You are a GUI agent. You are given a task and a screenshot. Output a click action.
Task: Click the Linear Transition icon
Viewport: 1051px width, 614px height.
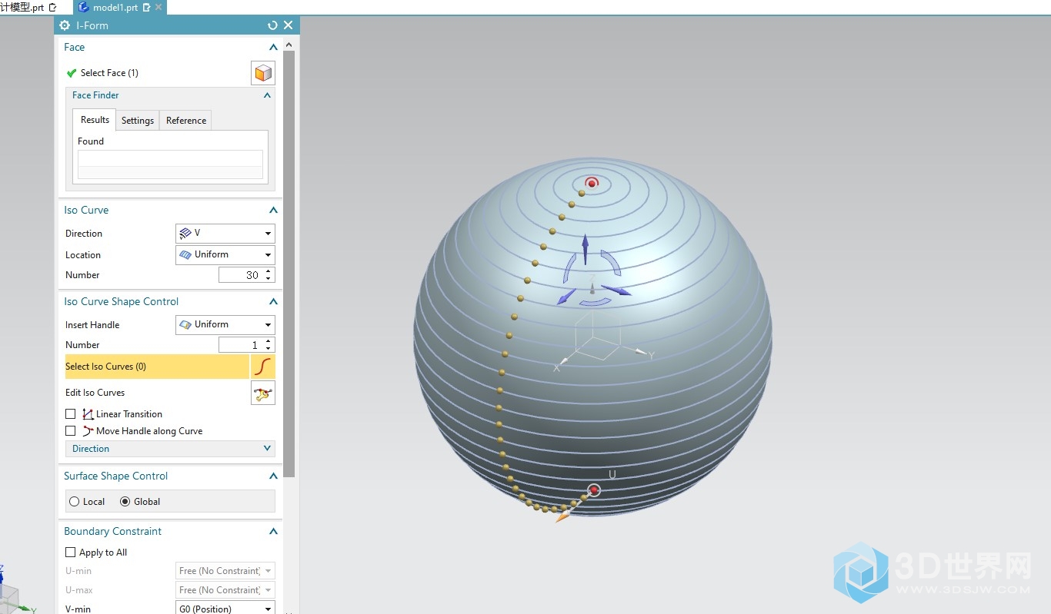(88, 414)
